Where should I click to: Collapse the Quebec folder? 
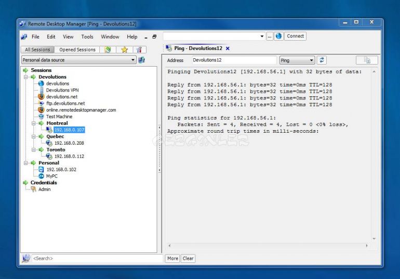click(34, 136)
